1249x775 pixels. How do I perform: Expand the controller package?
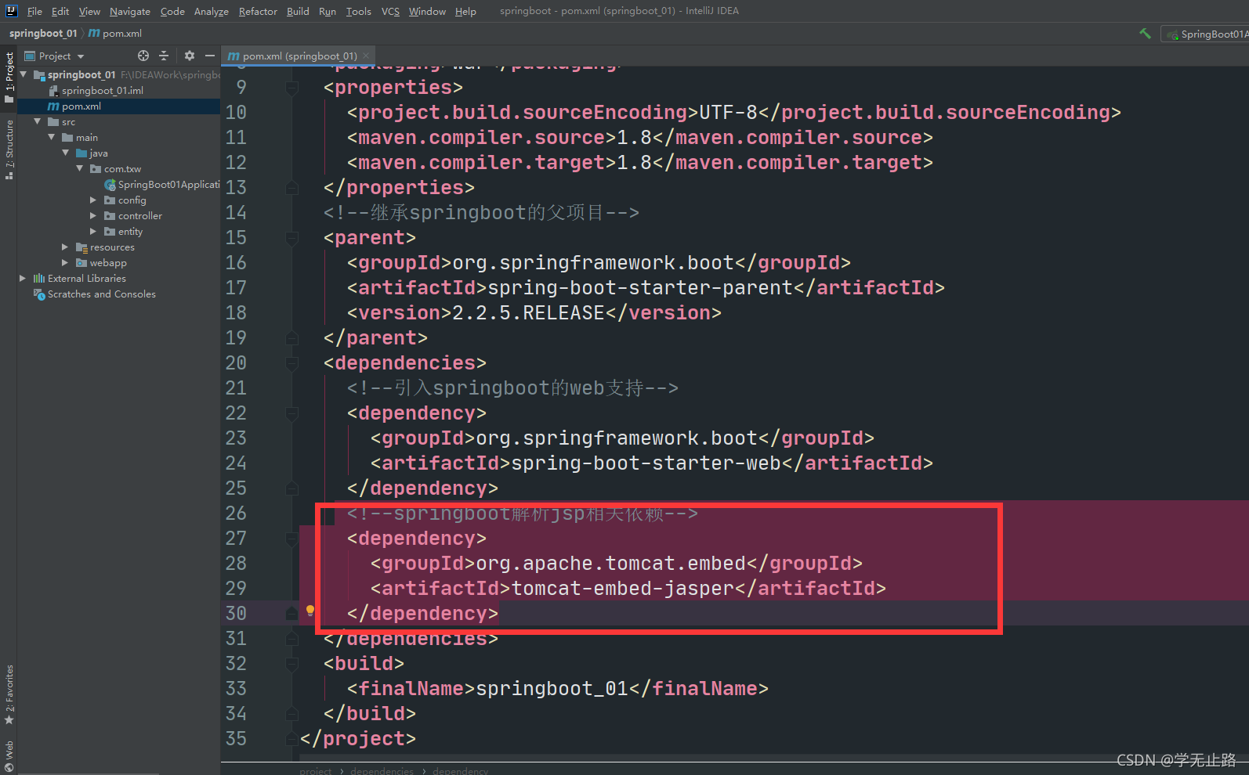click(94, 216)
